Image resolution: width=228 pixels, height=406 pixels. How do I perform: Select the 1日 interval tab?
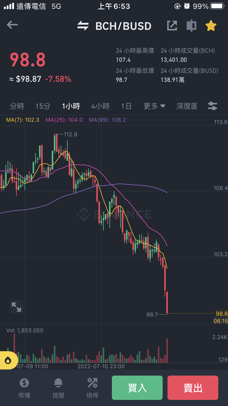126,106
